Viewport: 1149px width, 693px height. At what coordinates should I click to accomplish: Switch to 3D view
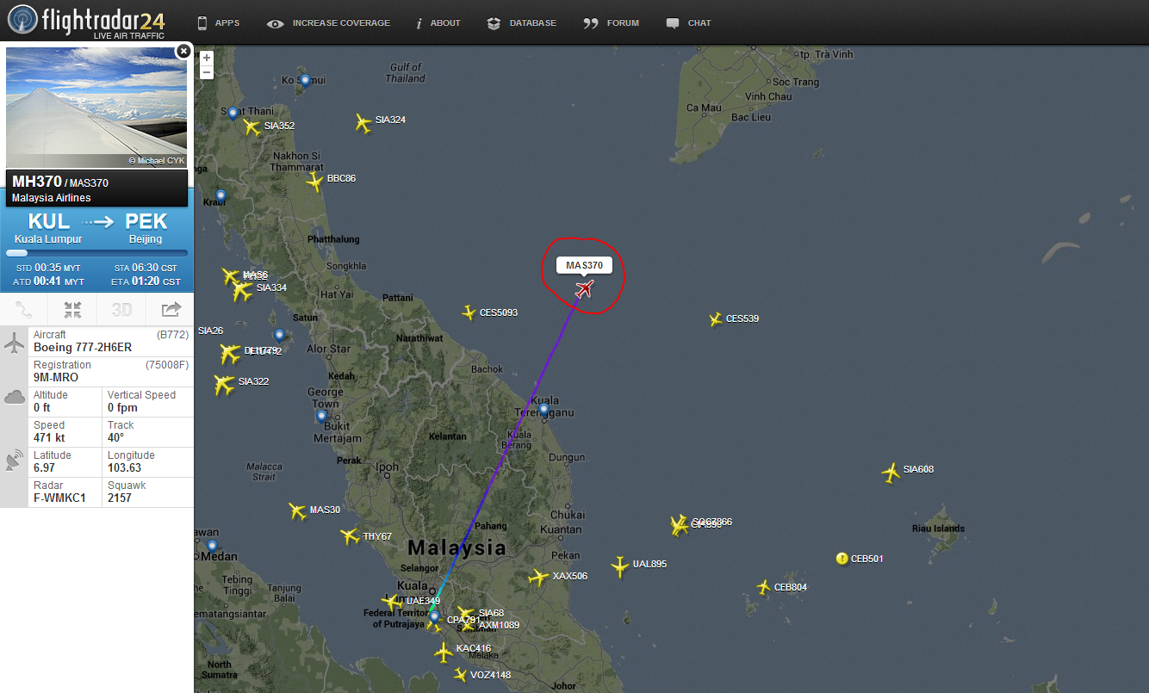click(x=121, y=310)
